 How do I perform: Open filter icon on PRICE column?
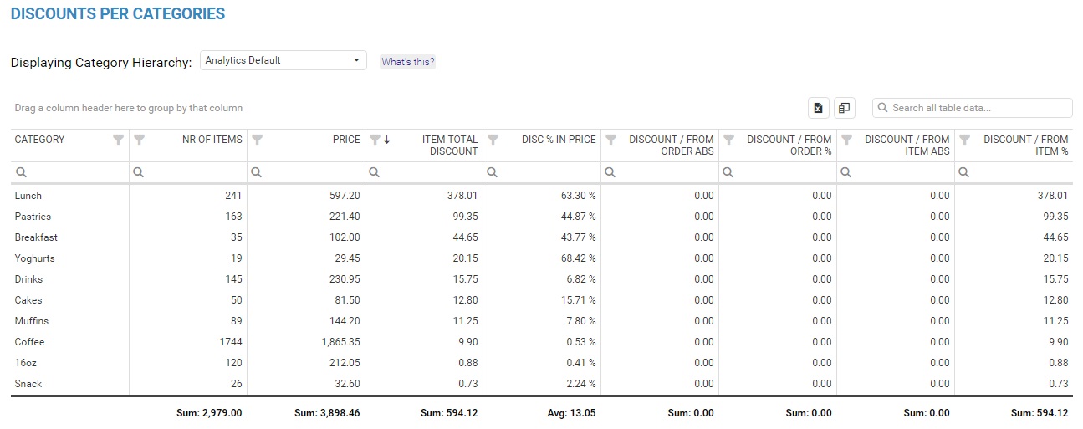[x=258, y=140]
